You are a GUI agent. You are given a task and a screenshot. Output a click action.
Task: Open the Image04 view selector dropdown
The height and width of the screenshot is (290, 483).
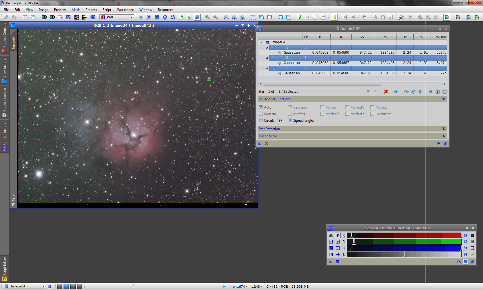(x=24, y=286)
